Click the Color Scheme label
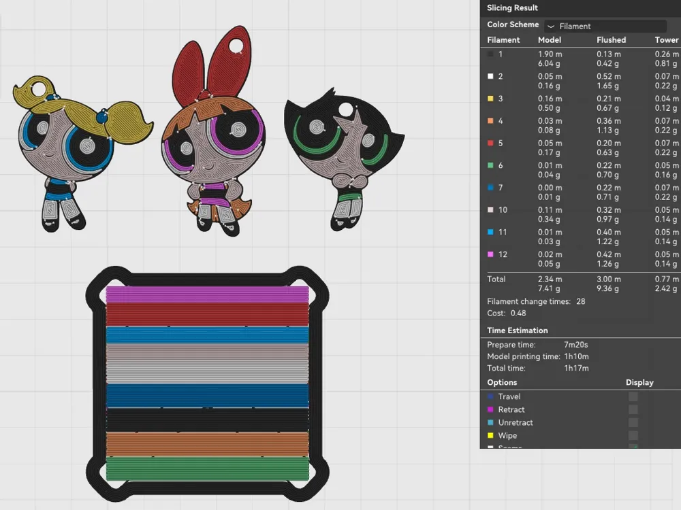The width and height of the screenshot is (681, 510). [x=513, y=24]
